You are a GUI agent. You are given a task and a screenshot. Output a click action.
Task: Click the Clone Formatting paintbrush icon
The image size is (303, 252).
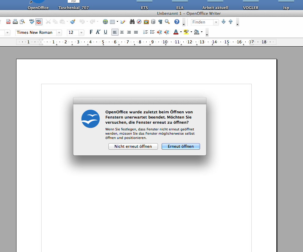click(x=72, y=22)
